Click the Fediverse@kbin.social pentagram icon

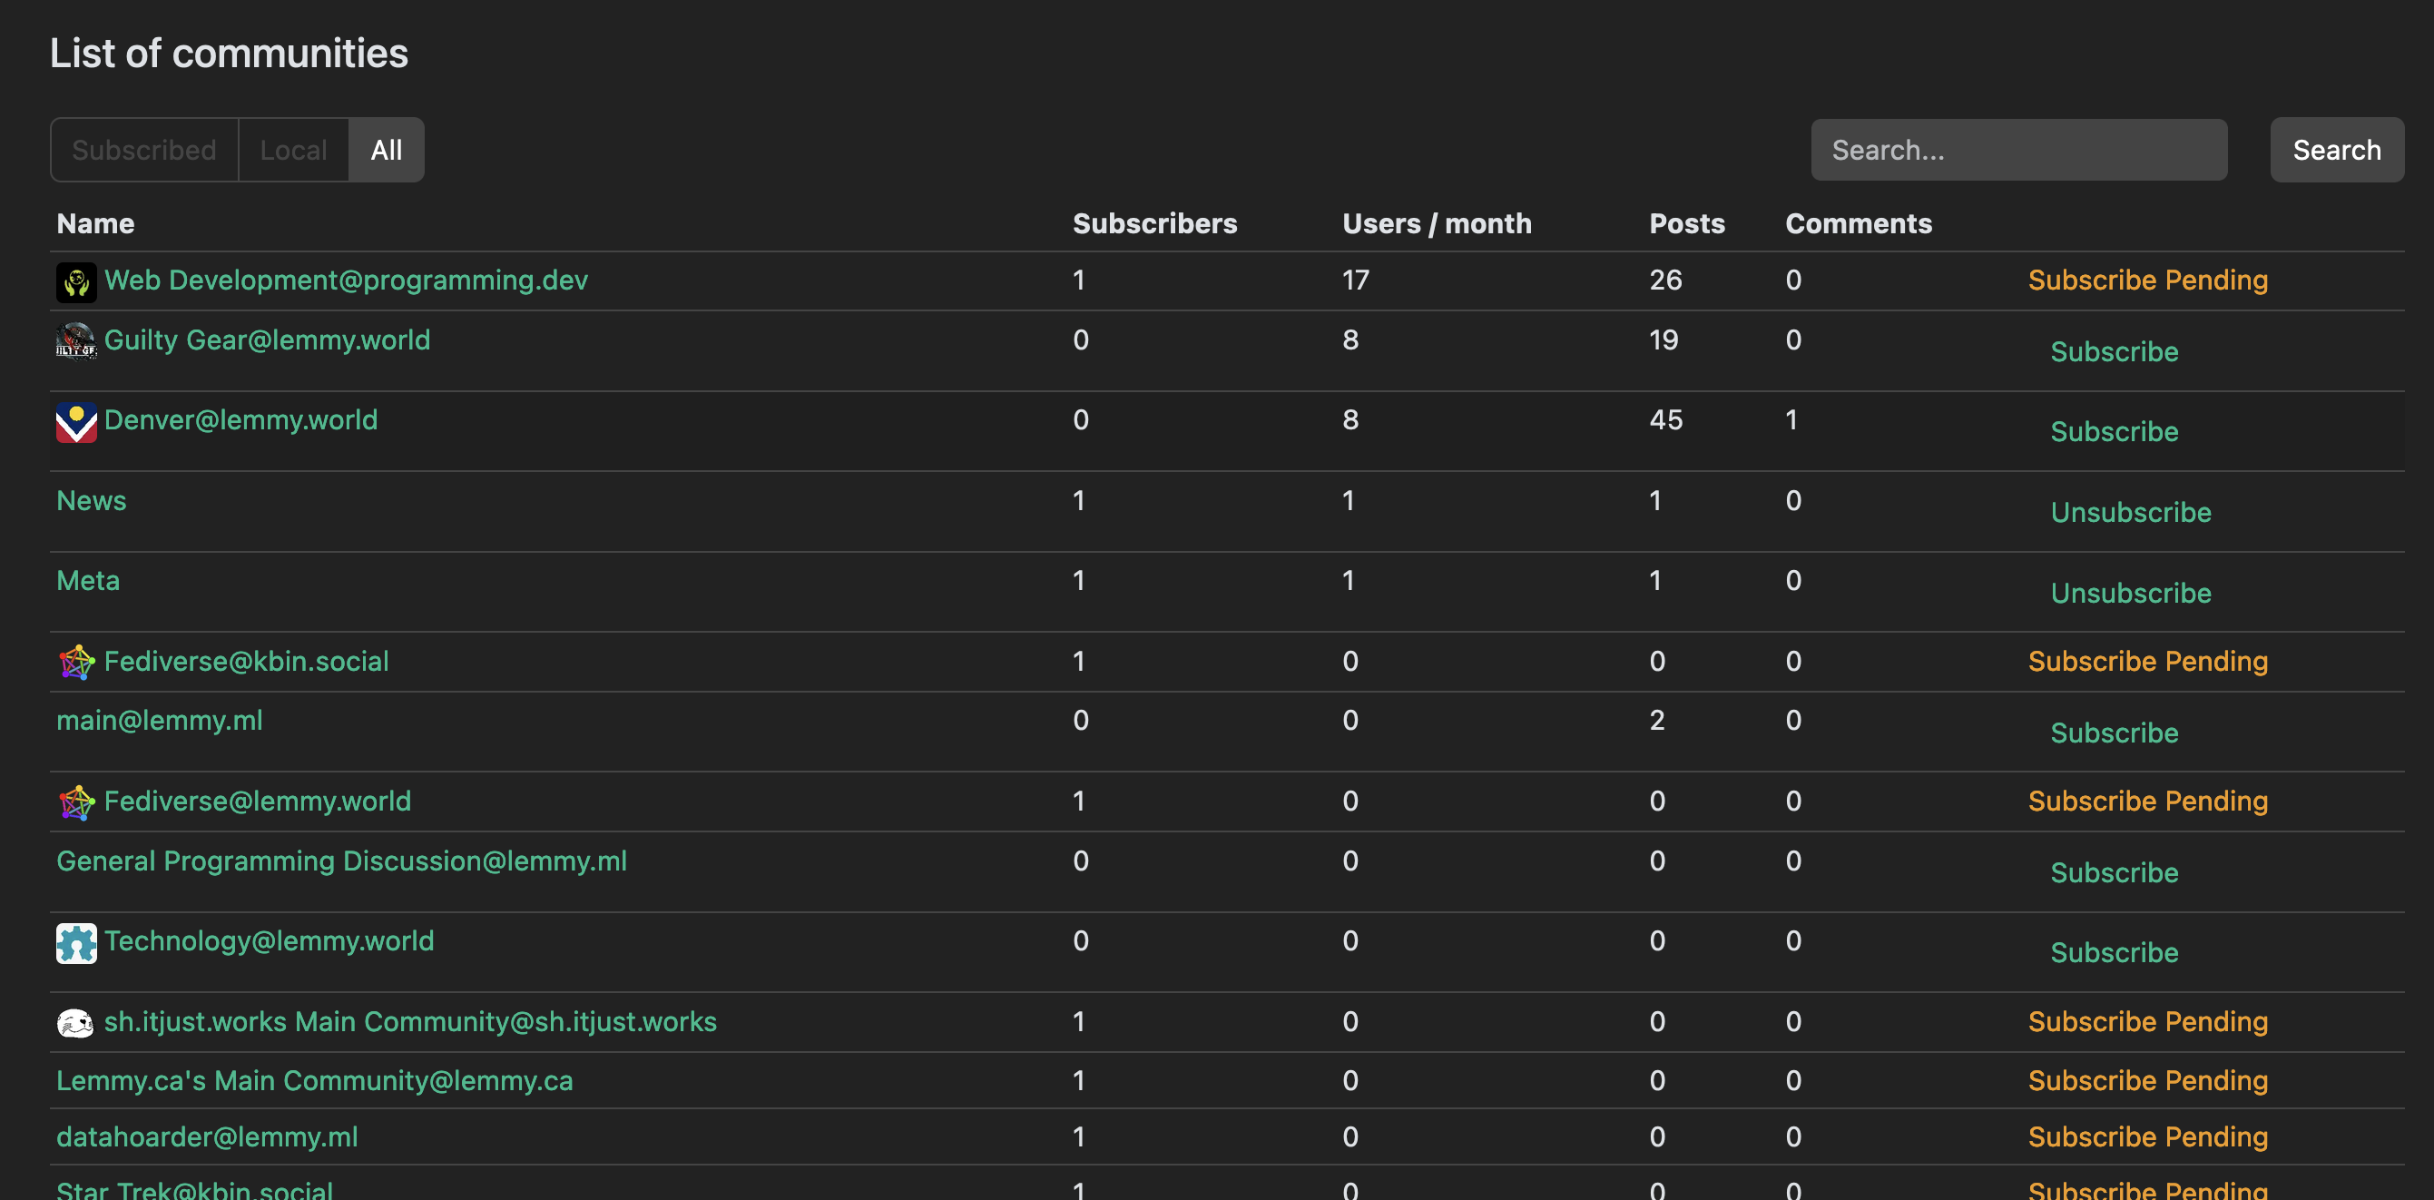pos(76,663)
